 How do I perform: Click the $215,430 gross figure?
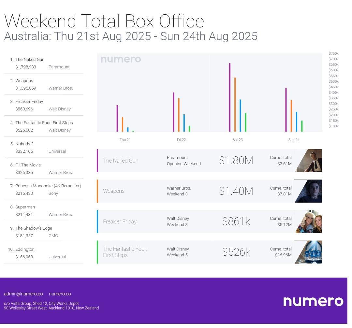point(24,193)
